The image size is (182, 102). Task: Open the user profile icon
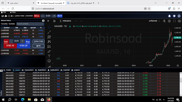(x=179, y=16)
